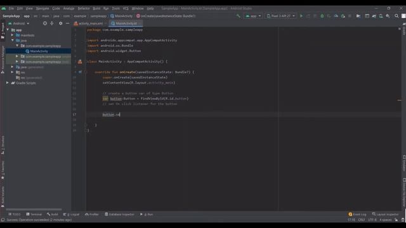Click the Collapse All icon in Project panel
This screenshot has height=228, width=406.
pos(52,23)
